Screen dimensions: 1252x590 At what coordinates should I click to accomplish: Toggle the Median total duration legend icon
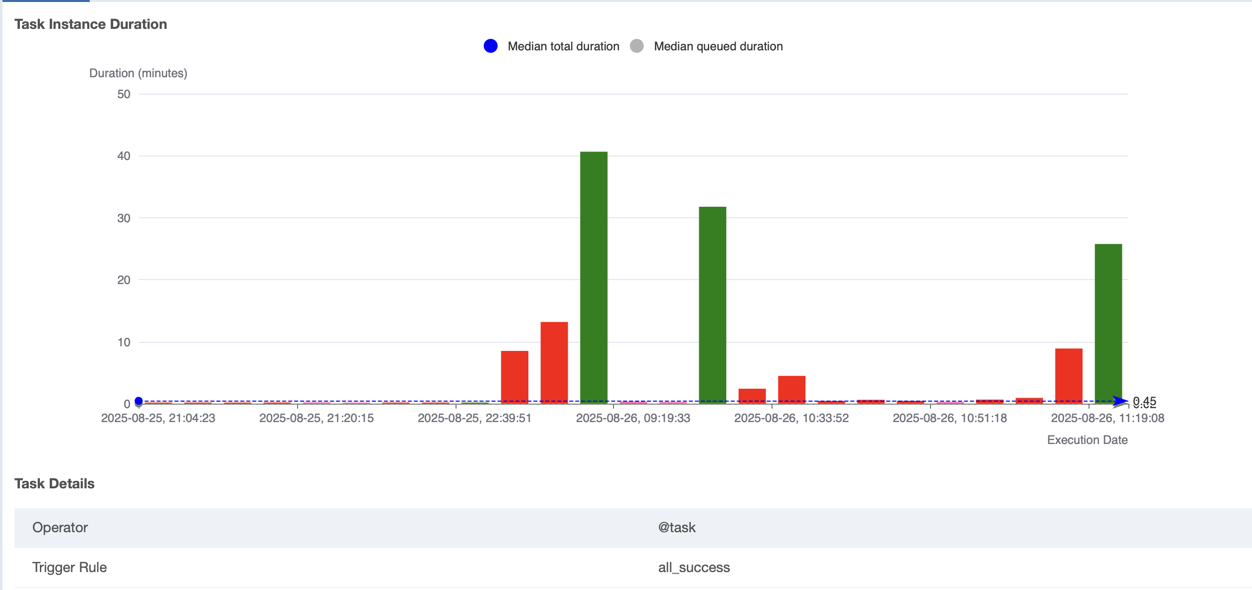pyautogui.click(x=490, y=46)
